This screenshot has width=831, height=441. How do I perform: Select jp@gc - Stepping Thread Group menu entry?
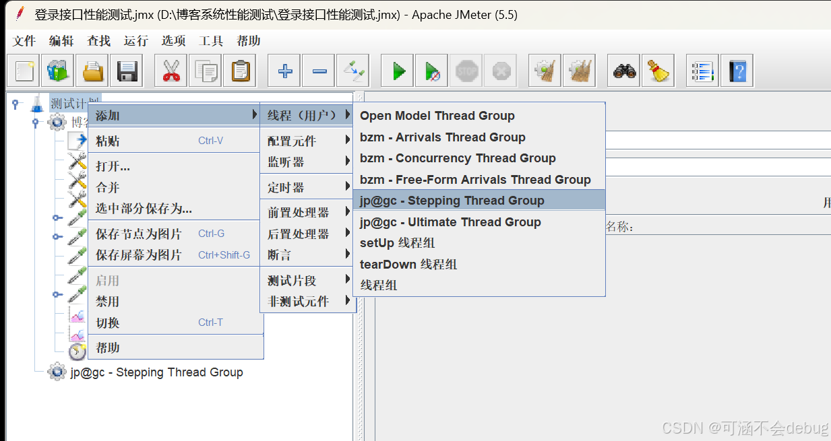click(x=479, y=201)
